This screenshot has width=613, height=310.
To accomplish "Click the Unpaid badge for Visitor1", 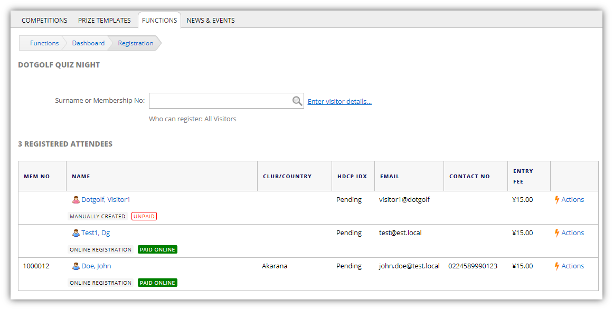I will [144, 216].
